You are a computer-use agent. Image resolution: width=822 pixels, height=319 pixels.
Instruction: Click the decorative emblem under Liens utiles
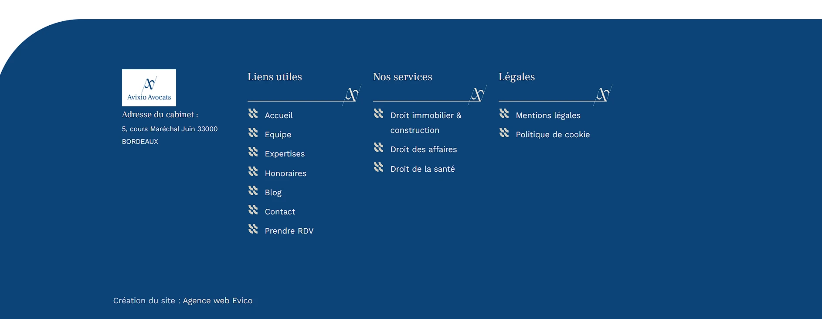(352, 95)
